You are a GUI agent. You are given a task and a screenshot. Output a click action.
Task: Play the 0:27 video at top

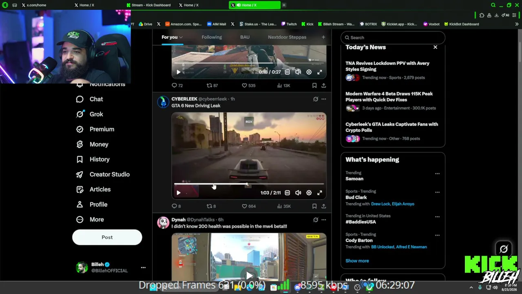click(178, 72)
